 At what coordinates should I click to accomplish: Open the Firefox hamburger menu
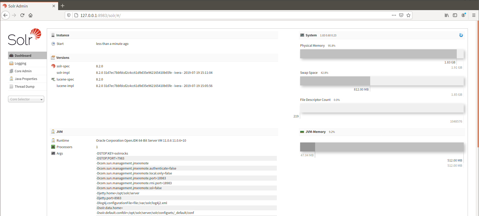474,15
